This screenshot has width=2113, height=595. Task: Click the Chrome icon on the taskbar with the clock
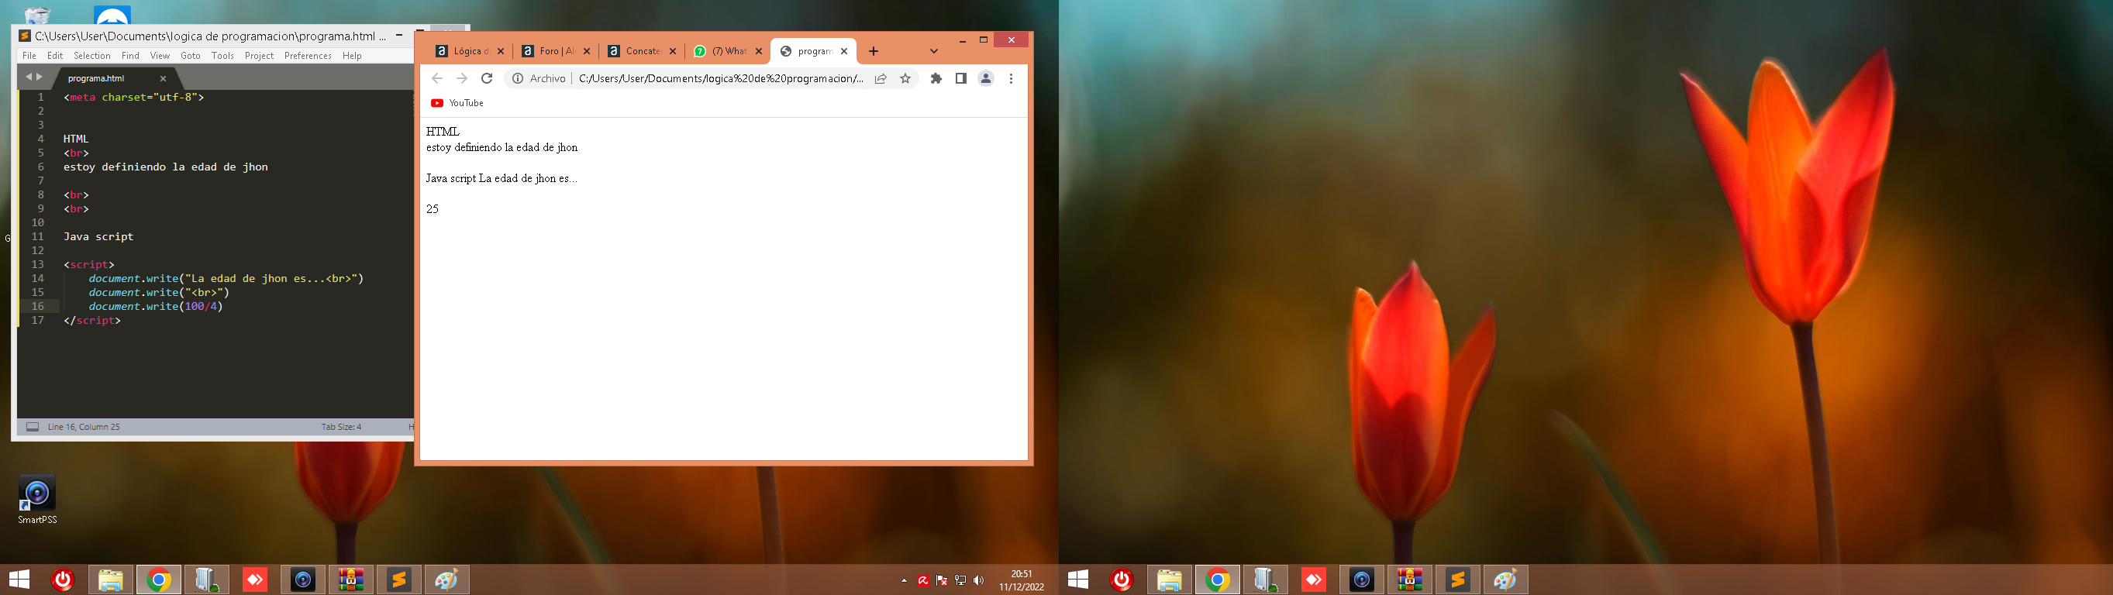159,580
